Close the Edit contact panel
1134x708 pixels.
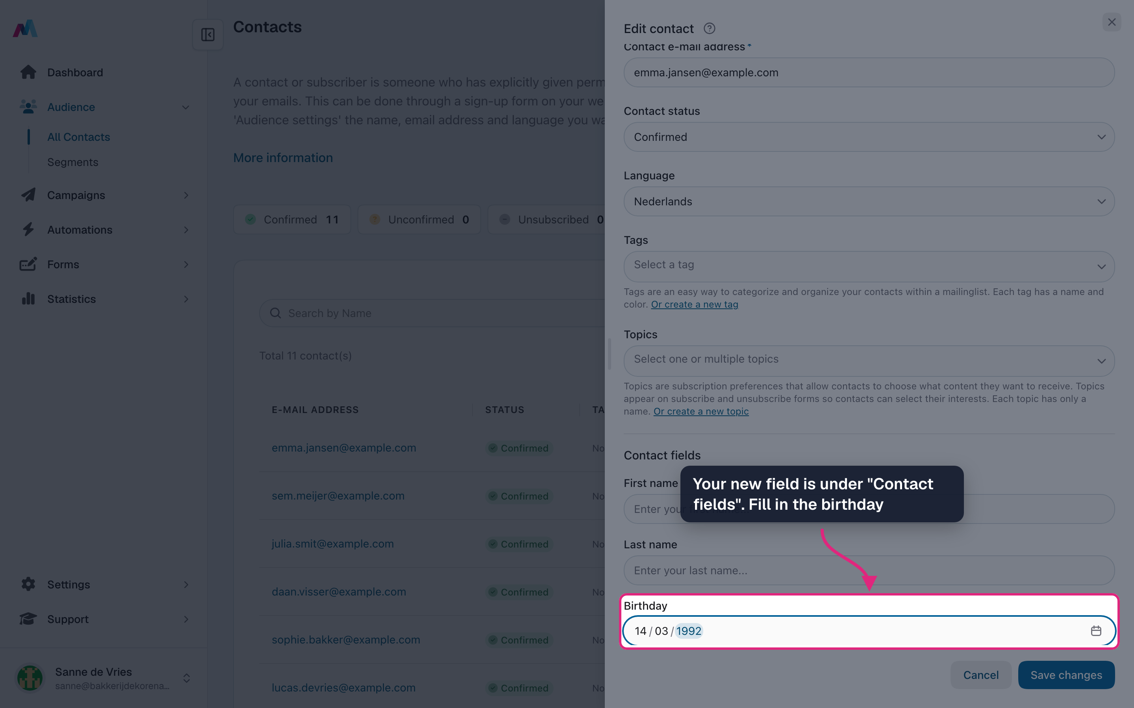pyautogui.click(x=1112, y=22)
